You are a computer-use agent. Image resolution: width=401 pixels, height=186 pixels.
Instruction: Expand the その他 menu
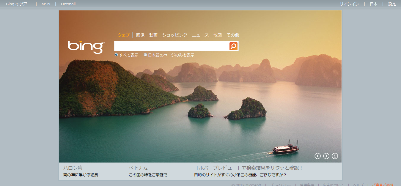[x=232, y=35]
